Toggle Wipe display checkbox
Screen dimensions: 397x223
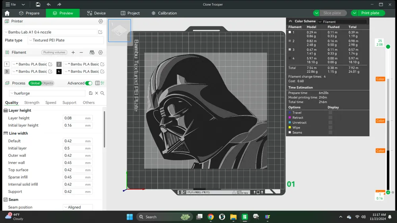tap(330, 127)
